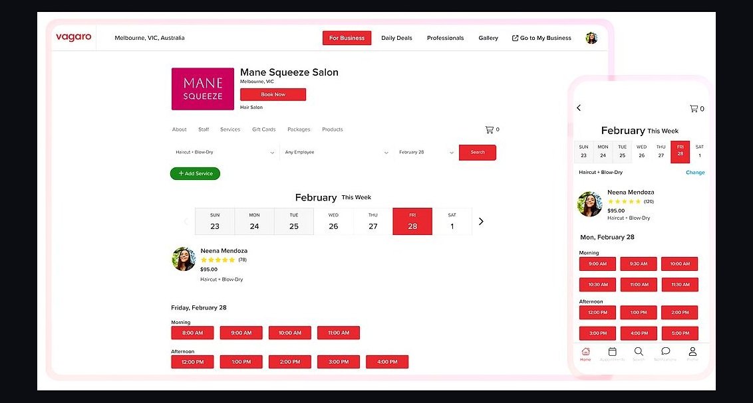The height and width of the screenshot is (403, 753).
Task: Expand the Any Employee dropdown
Action: tap(336, 153)
